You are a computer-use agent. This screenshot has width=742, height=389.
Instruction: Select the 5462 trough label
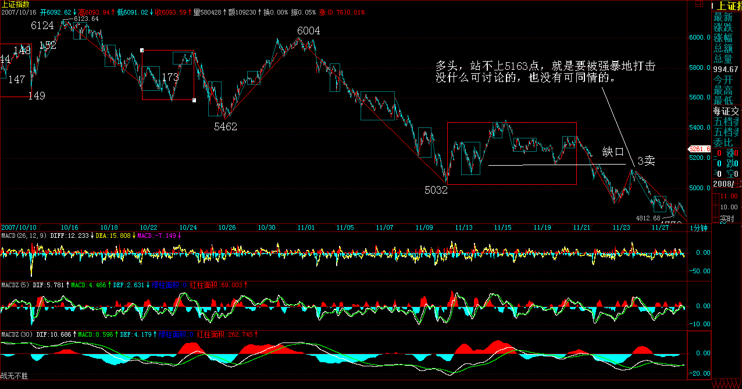(226, 127)
